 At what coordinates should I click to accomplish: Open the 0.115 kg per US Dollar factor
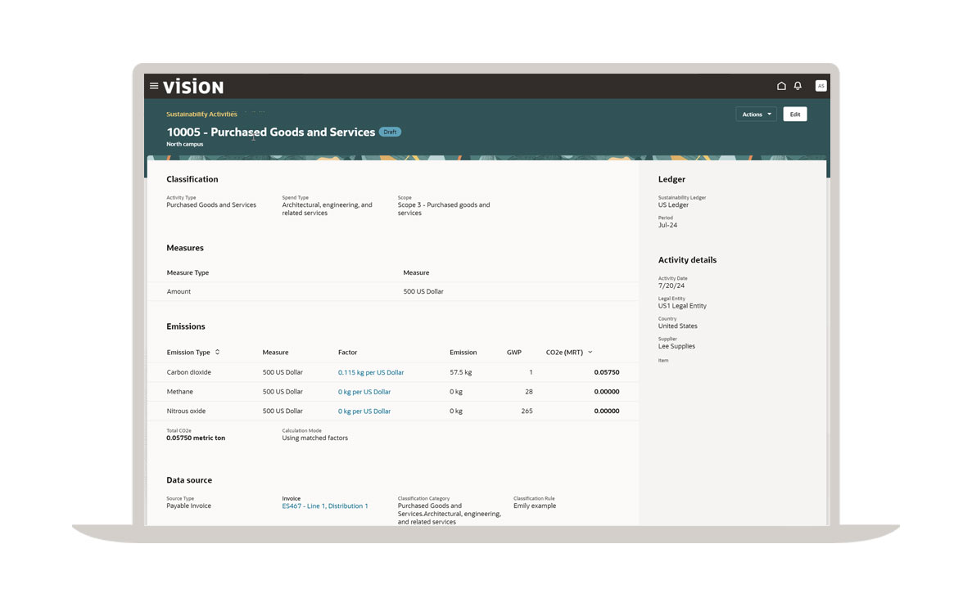pyautogui.click(x=370, y=372)
